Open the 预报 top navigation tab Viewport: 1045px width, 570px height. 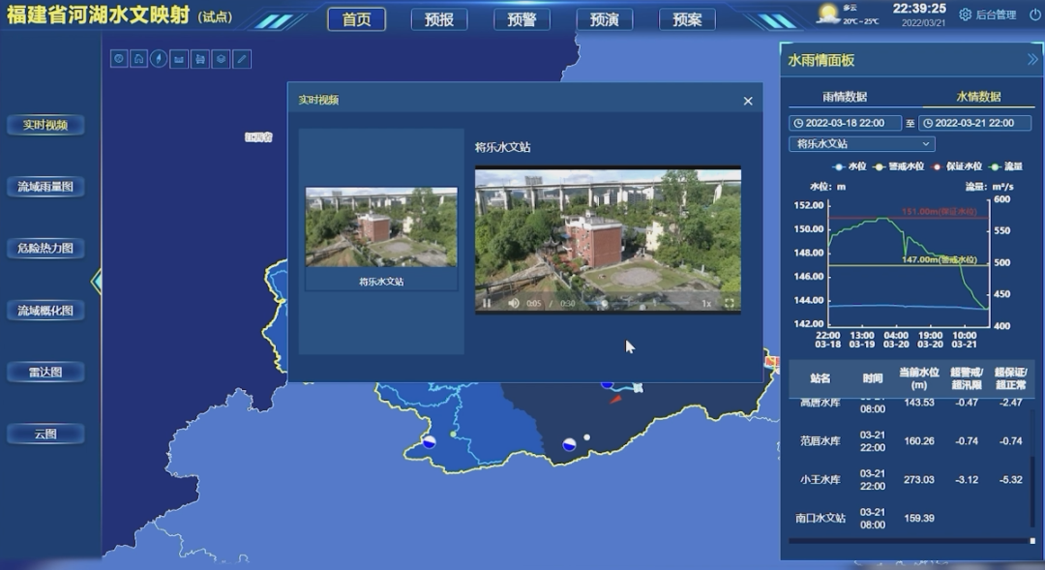[439, 19]
